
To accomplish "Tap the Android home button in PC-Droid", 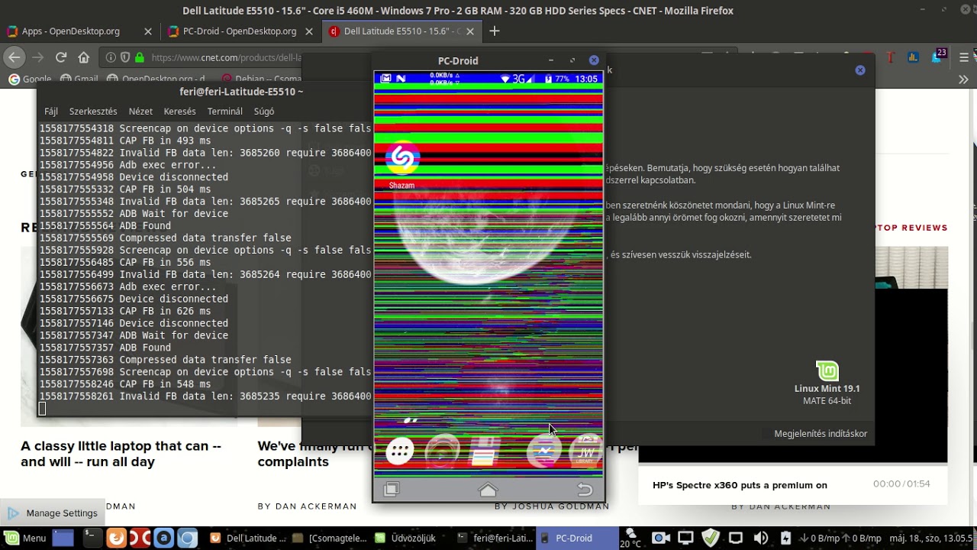I will pyautogui.click(x=488, y=490).
